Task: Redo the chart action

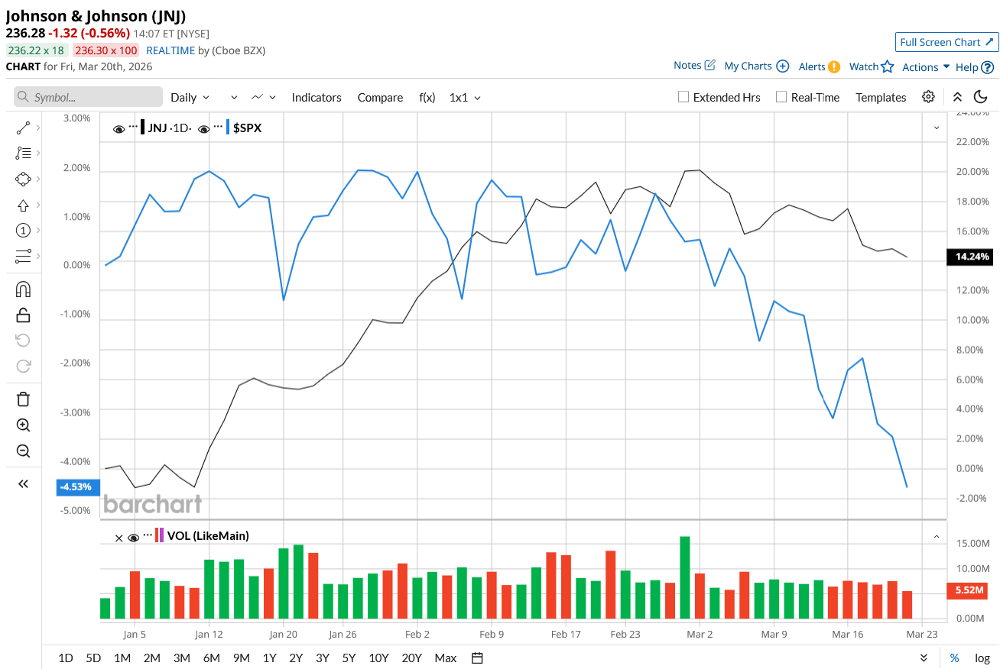Action: pos(23,365)
